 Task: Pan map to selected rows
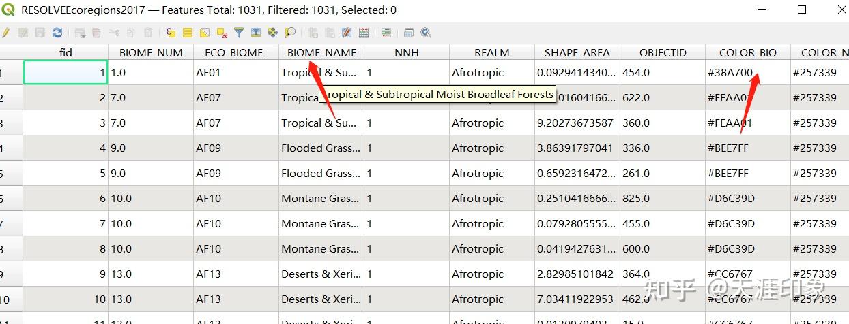pyautogui.click(x=273, y=32)
